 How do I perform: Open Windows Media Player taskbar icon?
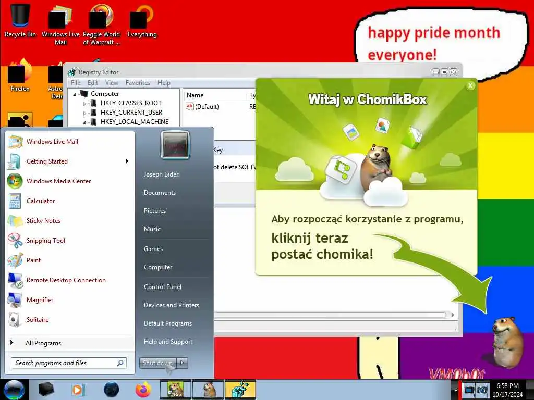point(77,390)
